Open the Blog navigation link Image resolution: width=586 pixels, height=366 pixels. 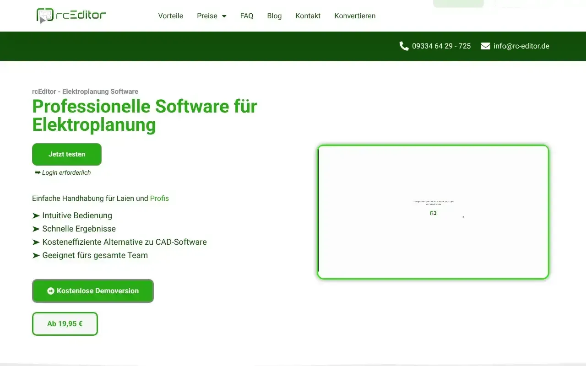click(274, 16)
